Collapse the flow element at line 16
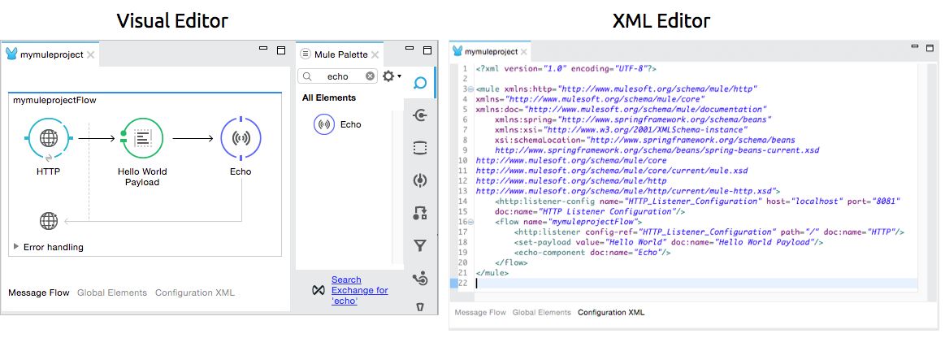This screenshot has width=945, height=338. pos(471,222)
